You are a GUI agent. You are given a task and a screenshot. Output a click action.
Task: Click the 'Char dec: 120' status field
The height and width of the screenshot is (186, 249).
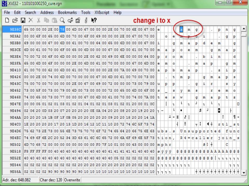click(x=51, y=180)
